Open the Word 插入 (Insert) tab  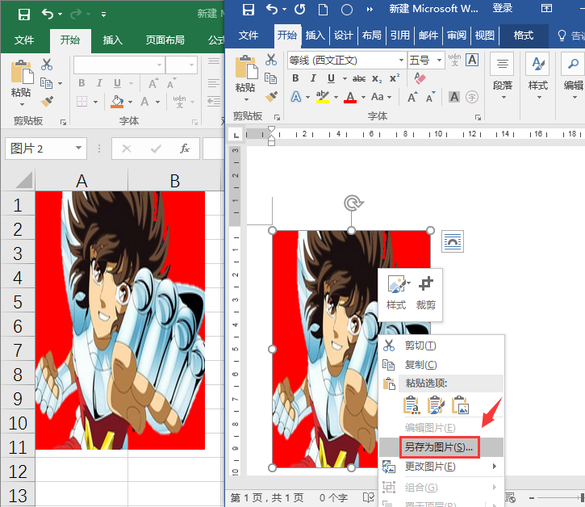pos(315,36)
